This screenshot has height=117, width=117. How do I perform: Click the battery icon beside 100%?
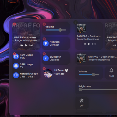63,74
